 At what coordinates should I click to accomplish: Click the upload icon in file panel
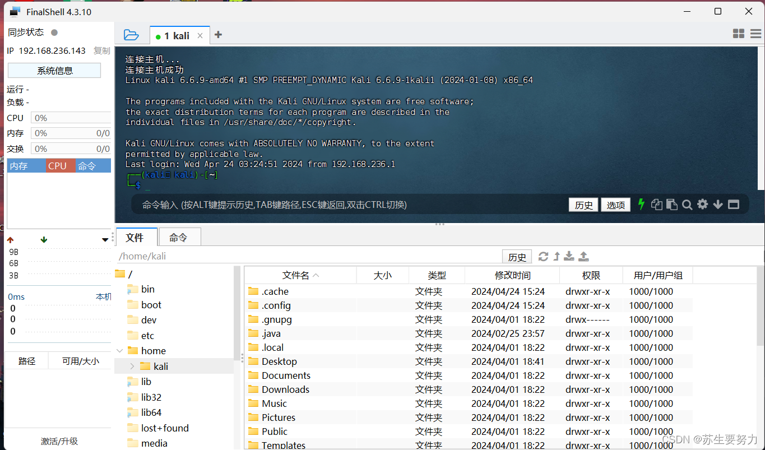(x=583, y=256)
